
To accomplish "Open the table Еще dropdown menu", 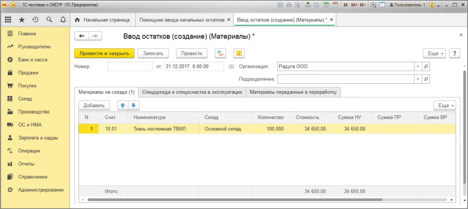I will tap(445, 105).
